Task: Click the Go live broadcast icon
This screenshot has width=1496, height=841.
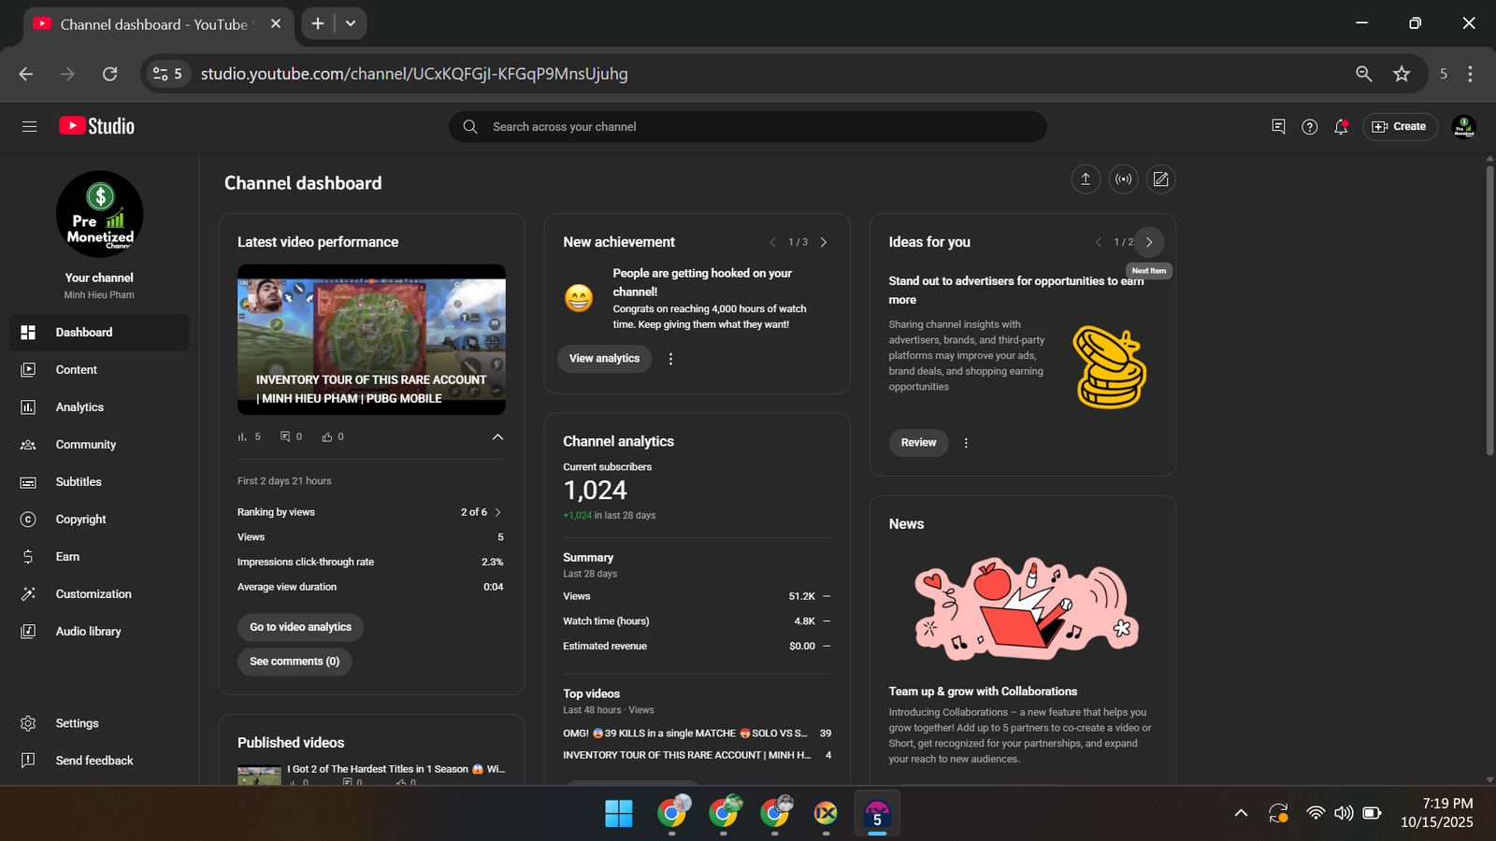Action: coord(1123,179)
